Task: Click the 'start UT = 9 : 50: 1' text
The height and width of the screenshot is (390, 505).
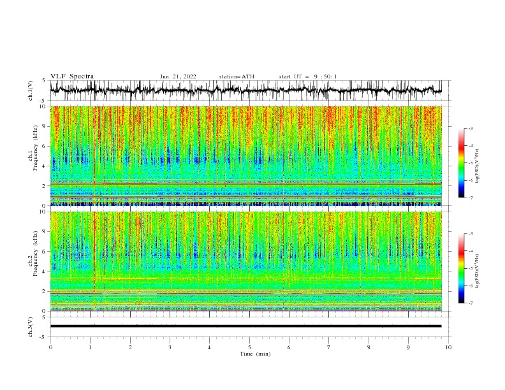Action: (x=308, y=76)
